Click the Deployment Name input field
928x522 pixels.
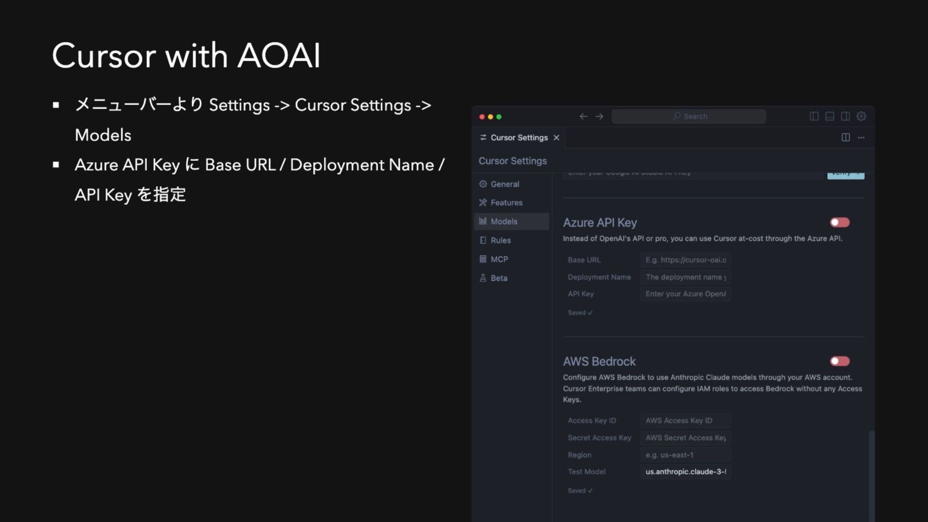(685, 277)
